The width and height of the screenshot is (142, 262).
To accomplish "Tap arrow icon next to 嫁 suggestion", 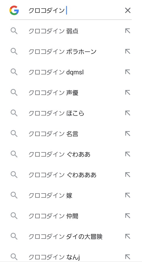I will tap(128, 195).
